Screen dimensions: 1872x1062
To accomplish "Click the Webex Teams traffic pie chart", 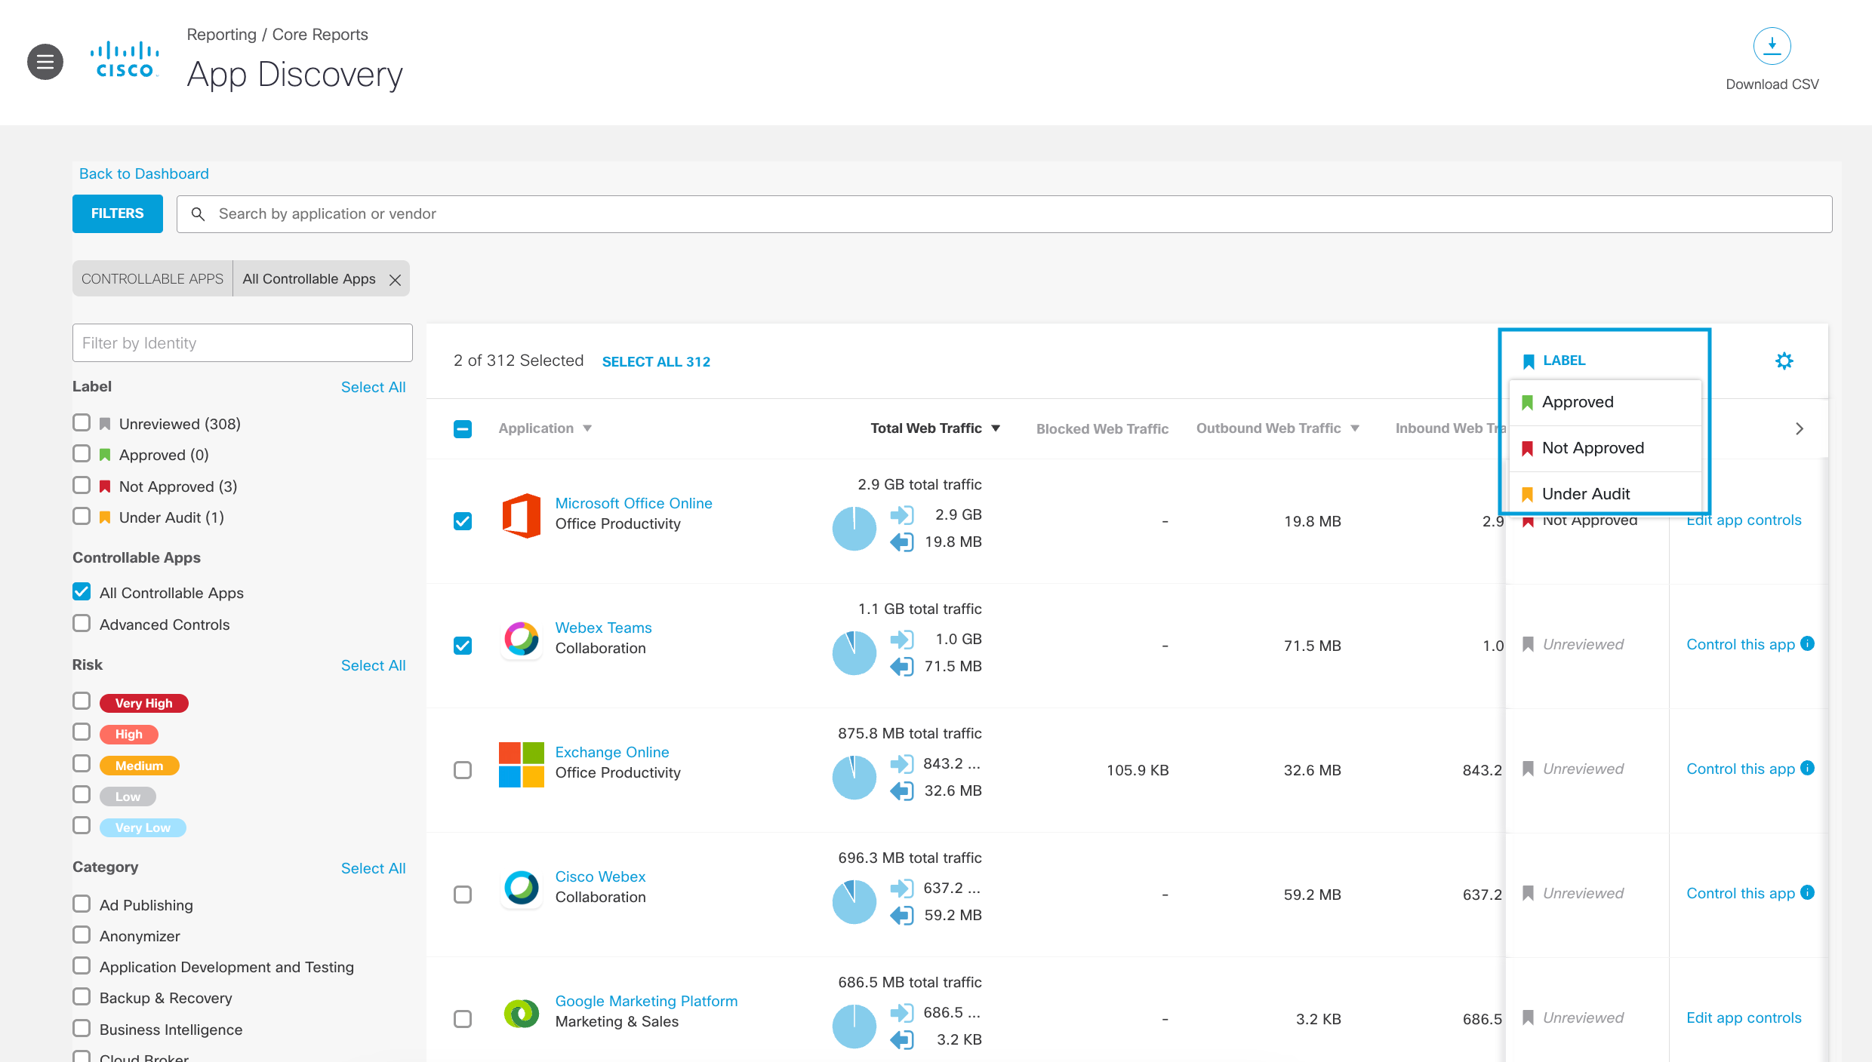I will (854, 652).
